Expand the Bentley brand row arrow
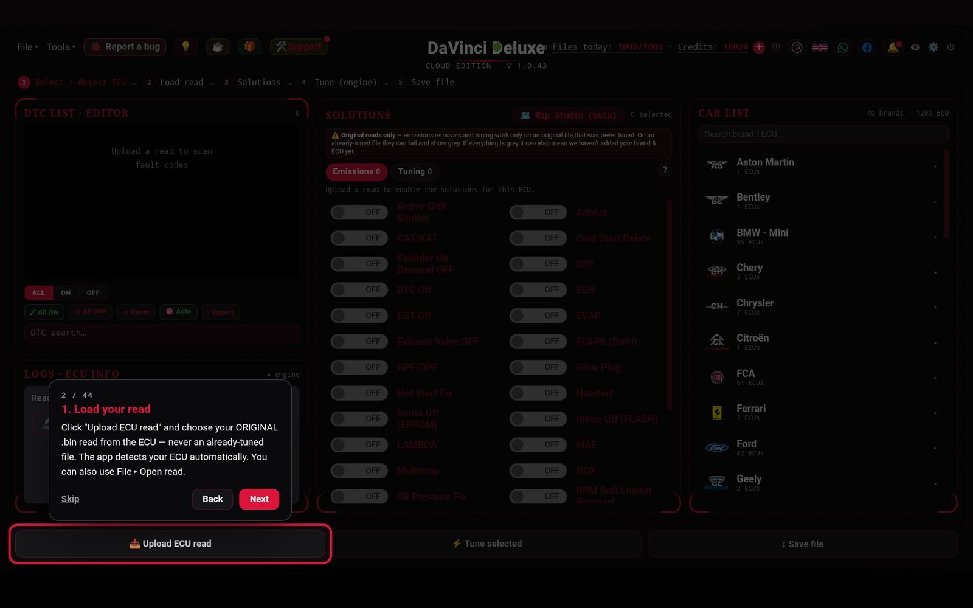 [x=935, y=201]
